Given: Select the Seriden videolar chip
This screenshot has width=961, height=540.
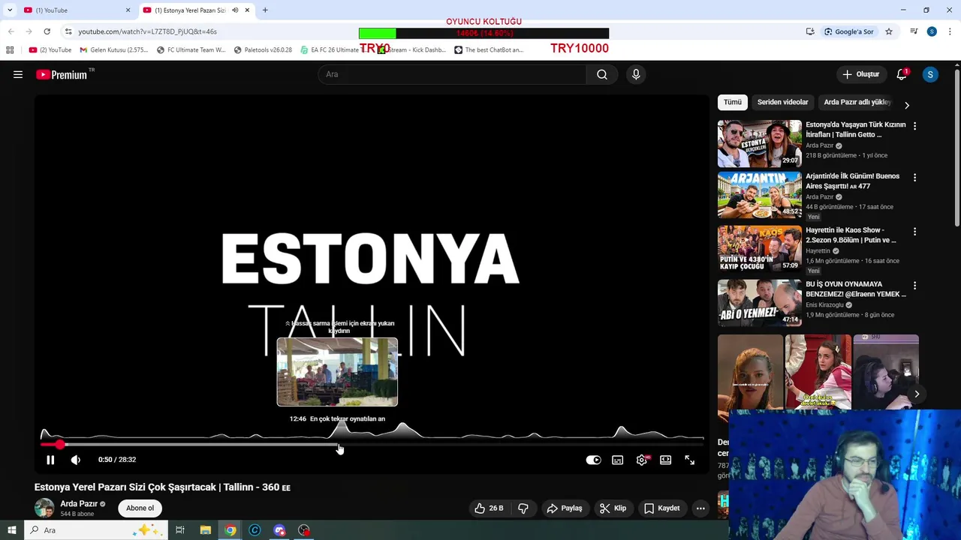Looking at the screenshot, I should [782, 102].
